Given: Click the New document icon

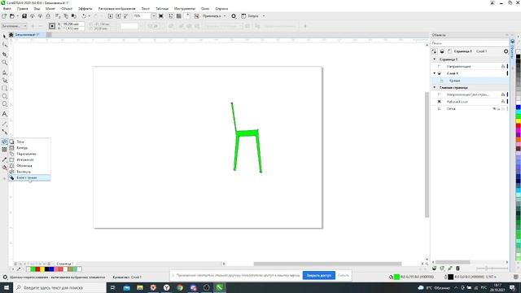Looking at the screenshot, I should pos(4,16).
